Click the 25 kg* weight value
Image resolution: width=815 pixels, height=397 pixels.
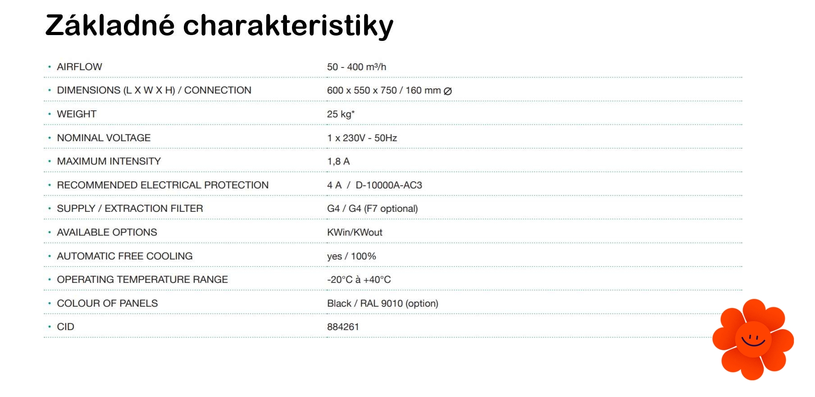(341, 114)
